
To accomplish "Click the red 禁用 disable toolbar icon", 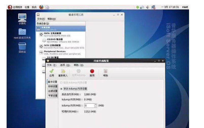I will coord(92,71).
